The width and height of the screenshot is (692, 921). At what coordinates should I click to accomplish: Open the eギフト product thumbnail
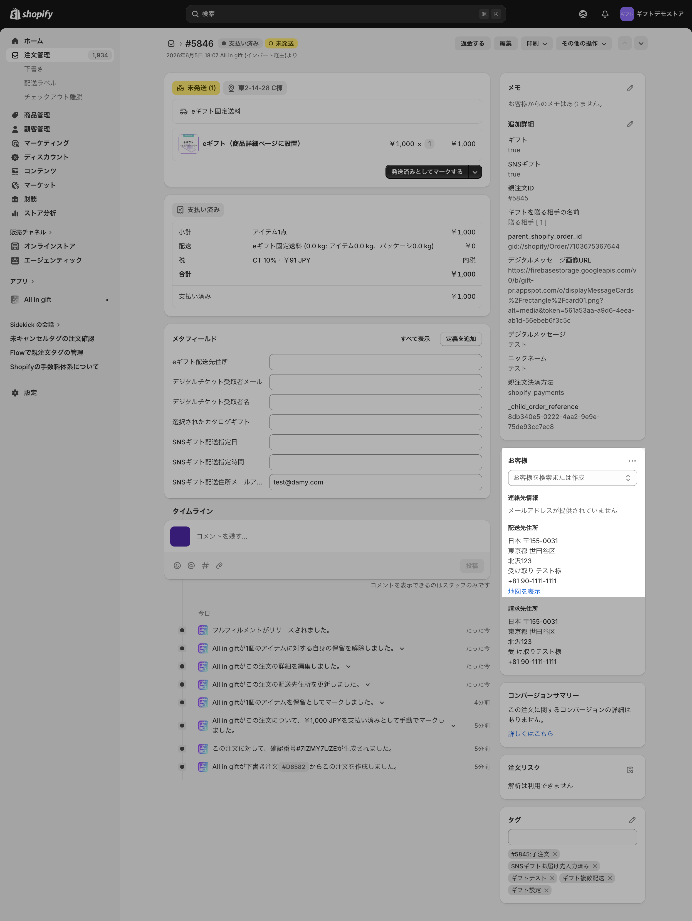188,144
